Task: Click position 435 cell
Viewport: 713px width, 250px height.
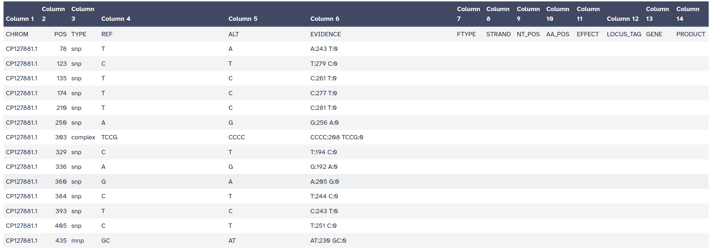Action: [x=61, y=241]
